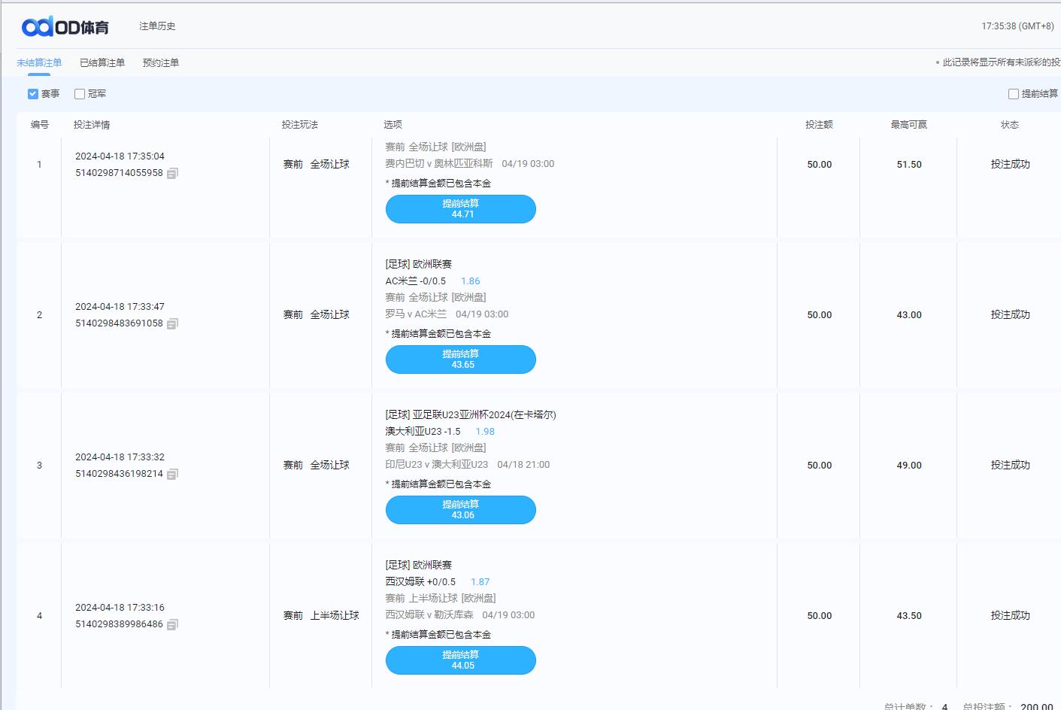Copy bet number 5140298436198214
The width and height of the screenshot is (1061, 710).
[x=172, y=475]
